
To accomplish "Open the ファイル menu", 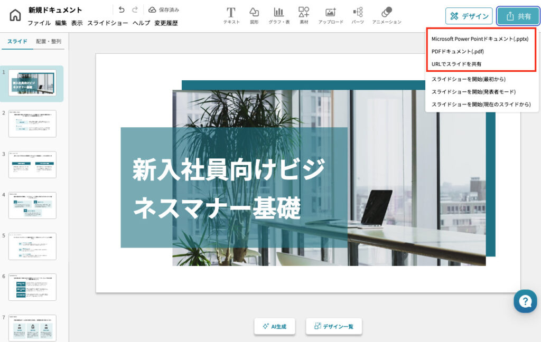I will click(39, 23).
